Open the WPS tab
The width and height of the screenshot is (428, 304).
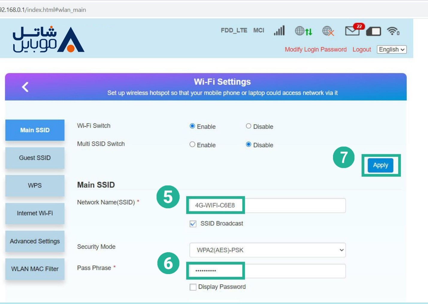point(35,186)
